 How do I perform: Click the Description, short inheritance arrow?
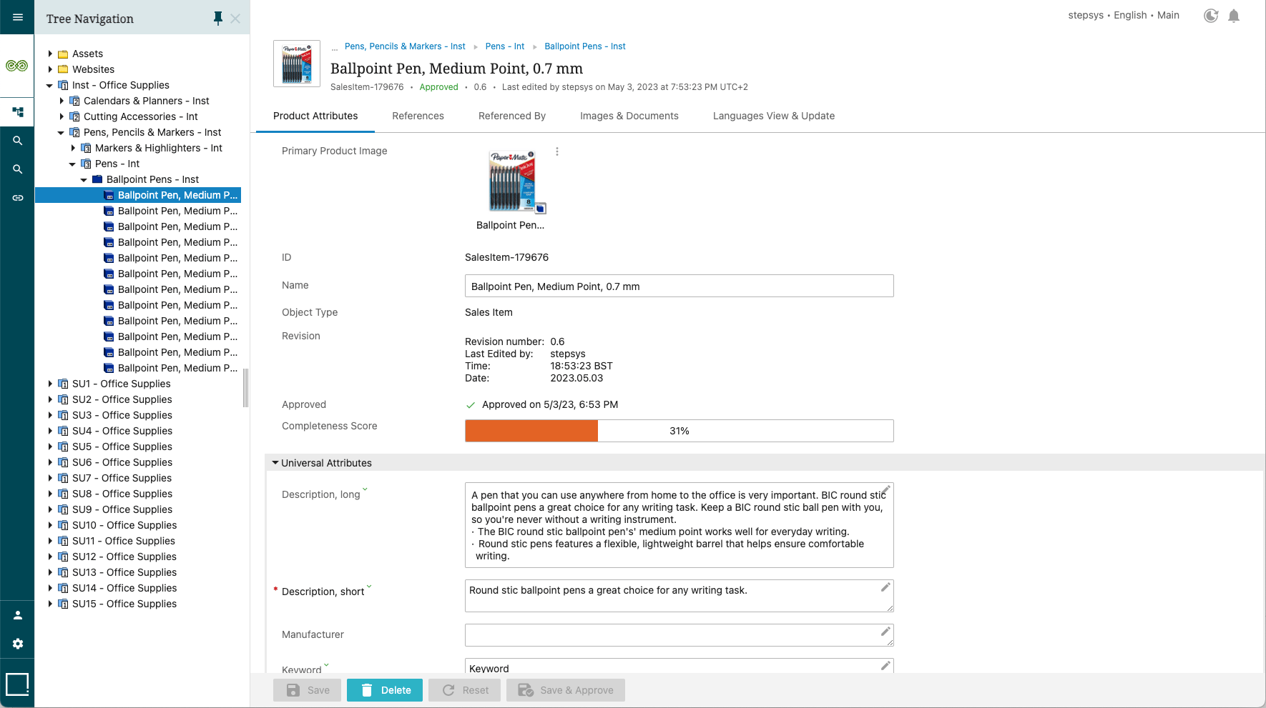pyautogui.click(x=369, y=587)
